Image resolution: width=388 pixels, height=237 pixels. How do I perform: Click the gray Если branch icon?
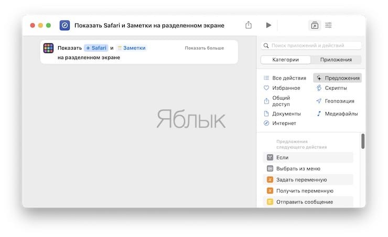point(270,157)
